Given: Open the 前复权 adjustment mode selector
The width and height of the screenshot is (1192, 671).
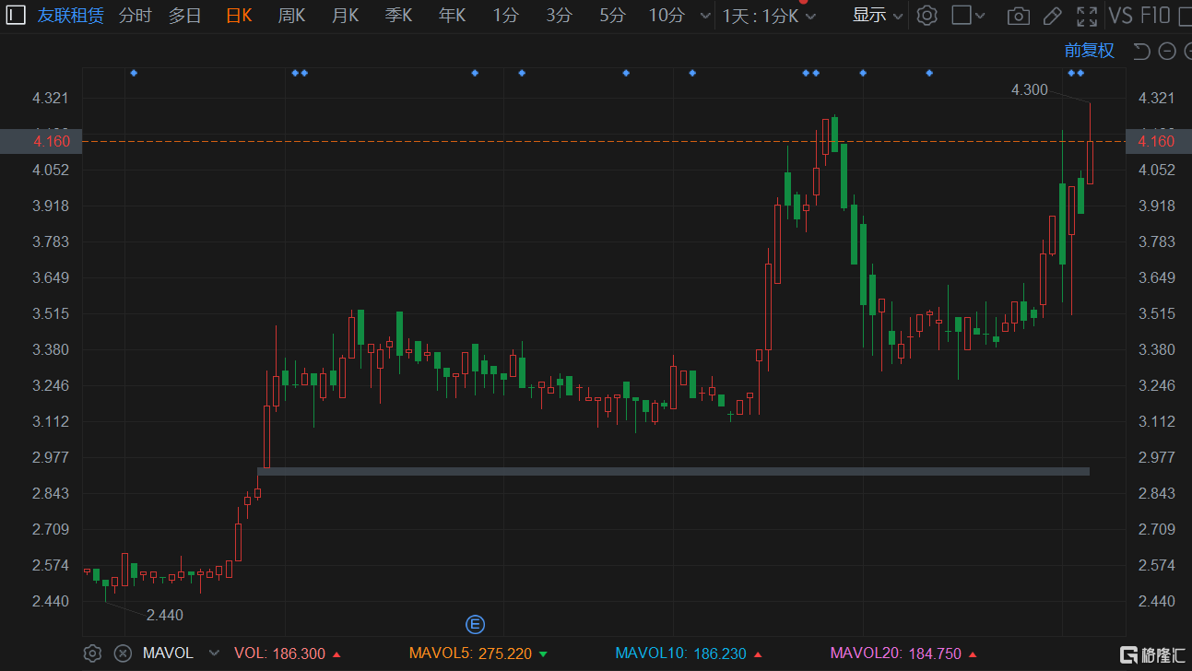Looking at the screenshot, I should [1090, 51].
